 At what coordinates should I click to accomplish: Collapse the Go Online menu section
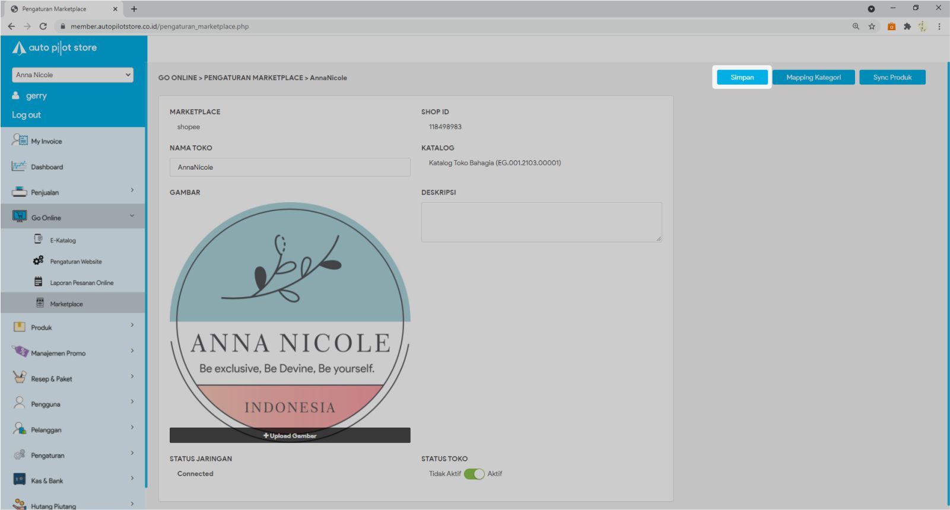[x=132, y=216]
